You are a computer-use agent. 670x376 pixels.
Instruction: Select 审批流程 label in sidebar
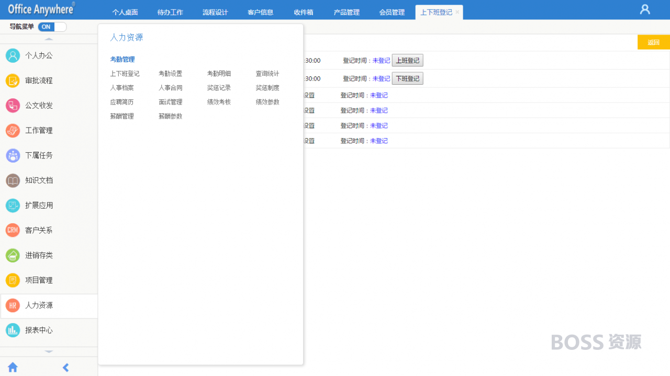[x=39, y=81]
